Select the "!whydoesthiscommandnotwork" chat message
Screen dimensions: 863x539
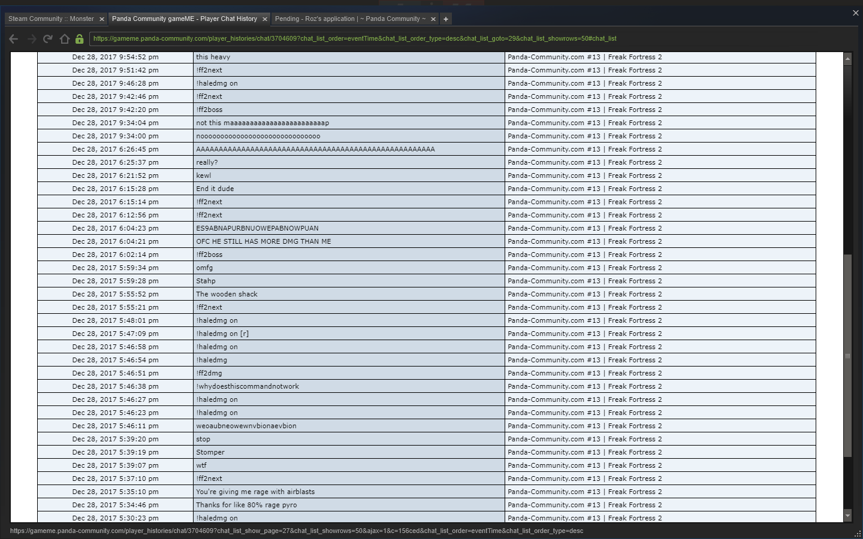(248, 386)
